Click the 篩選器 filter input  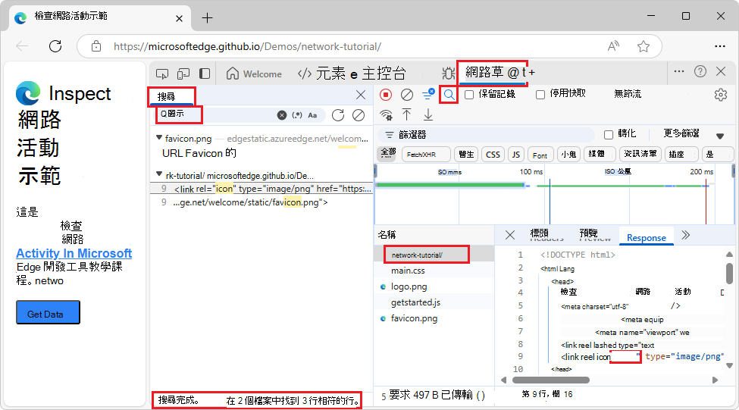coord(485,135)
